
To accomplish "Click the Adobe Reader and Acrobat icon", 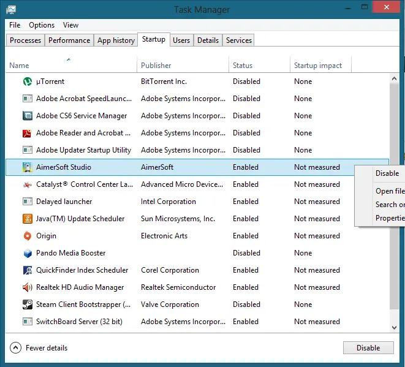I will (28, 133).
